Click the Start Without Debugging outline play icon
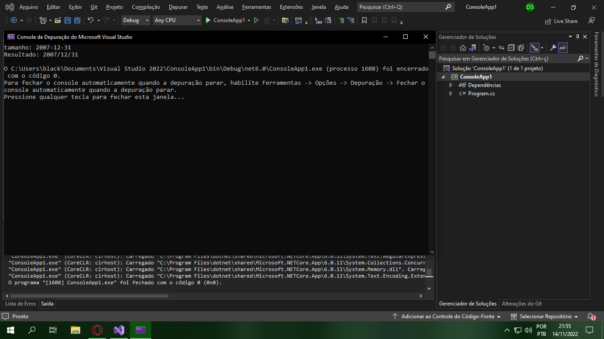The width and height of the screenshot is (604, 339). (x=256, y=20)
